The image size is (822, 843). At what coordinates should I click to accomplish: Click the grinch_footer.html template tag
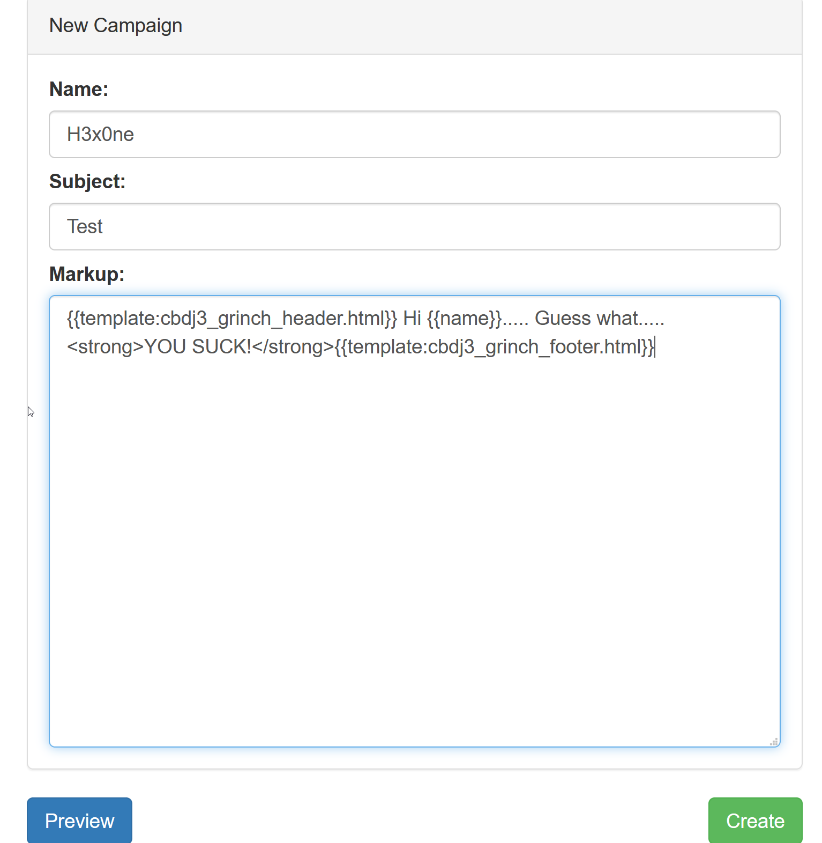(x=494, y=347)
